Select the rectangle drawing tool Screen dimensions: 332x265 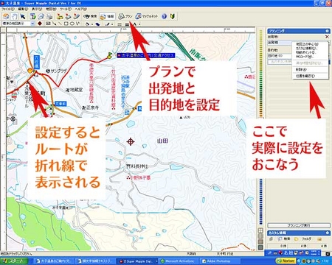[x=66, y=24]
